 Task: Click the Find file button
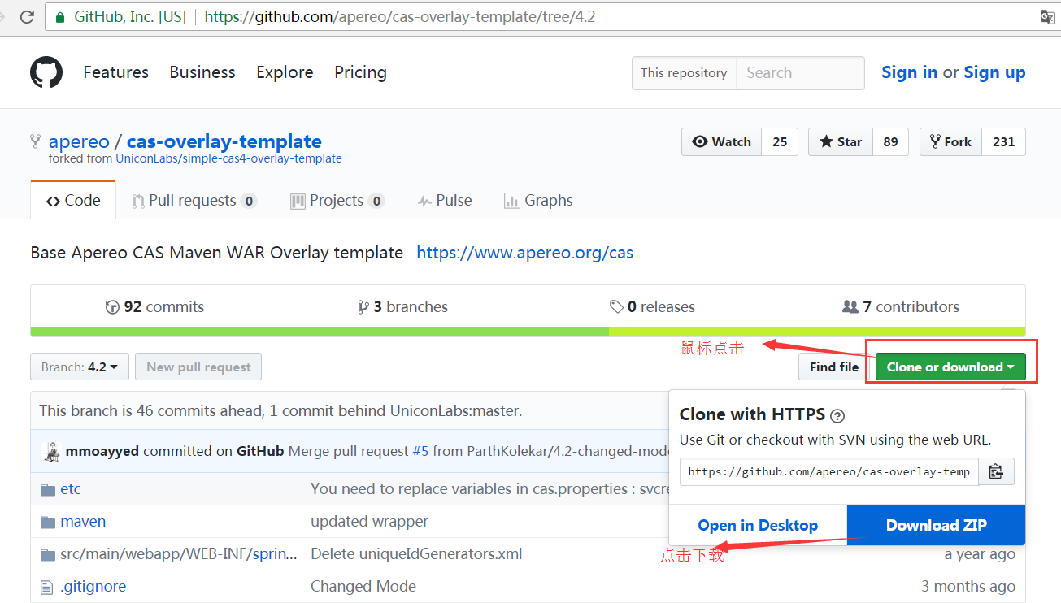[833, 367]
